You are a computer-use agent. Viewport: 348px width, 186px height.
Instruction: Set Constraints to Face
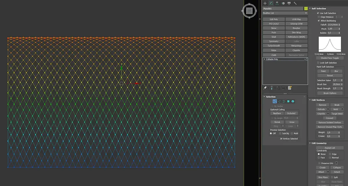(319, 158)
